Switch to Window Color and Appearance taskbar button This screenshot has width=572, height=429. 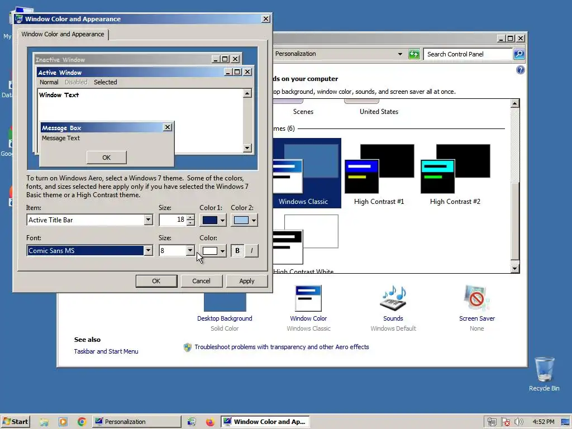(265, 422)
